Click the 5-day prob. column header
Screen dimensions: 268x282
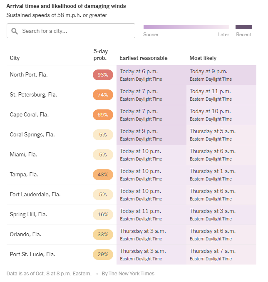(100, 54)
